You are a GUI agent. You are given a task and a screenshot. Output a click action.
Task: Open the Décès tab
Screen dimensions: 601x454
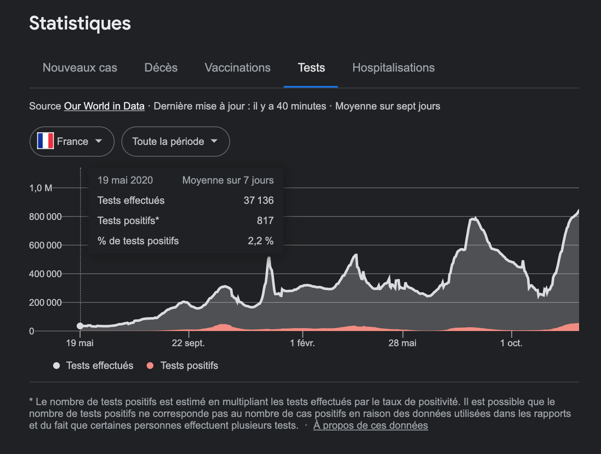[161, 68]
